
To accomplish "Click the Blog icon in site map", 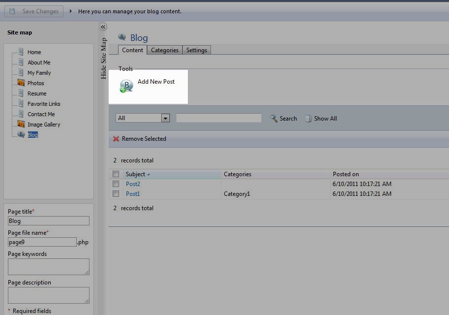I will tap(21, 134).
